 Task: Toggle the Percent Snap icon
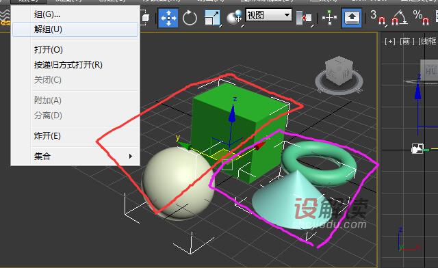(x=421, y=18)
